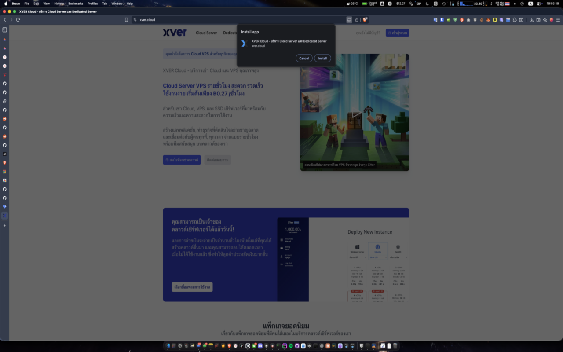563x352 pixels.
Task: Open the Brave menu in menu bar
Action: tap(16, 4)
